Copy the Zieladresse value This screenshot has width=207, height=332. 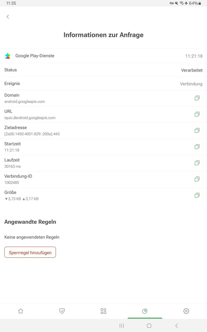coord(197,130)
